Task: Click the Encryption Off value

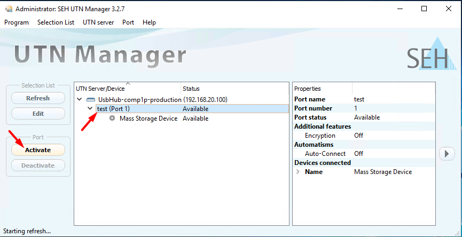Action: pyautogui.click(x=358, y=136)
